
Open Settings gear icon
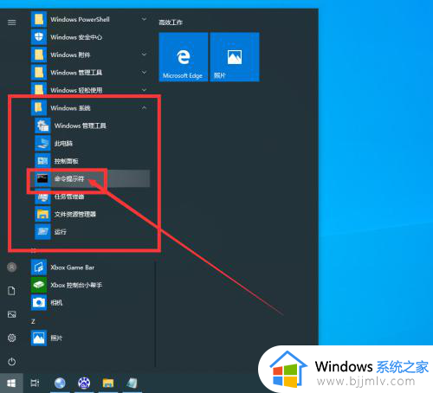tap(12, 338)
